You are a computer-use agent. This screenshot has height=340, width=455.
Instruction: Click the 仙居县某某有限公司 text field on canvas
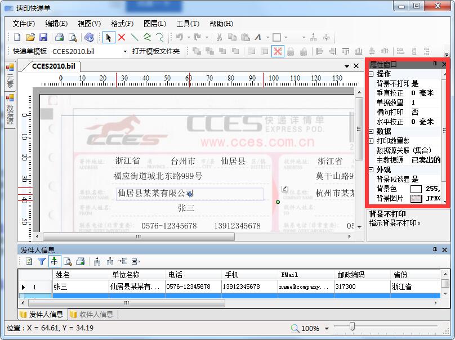pyautogui.click(x=152, y=193)
